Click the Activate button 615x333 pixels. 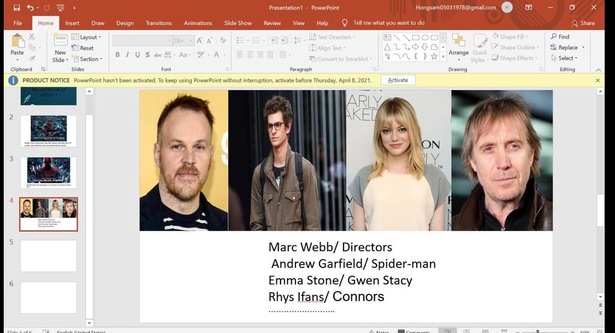398,80
